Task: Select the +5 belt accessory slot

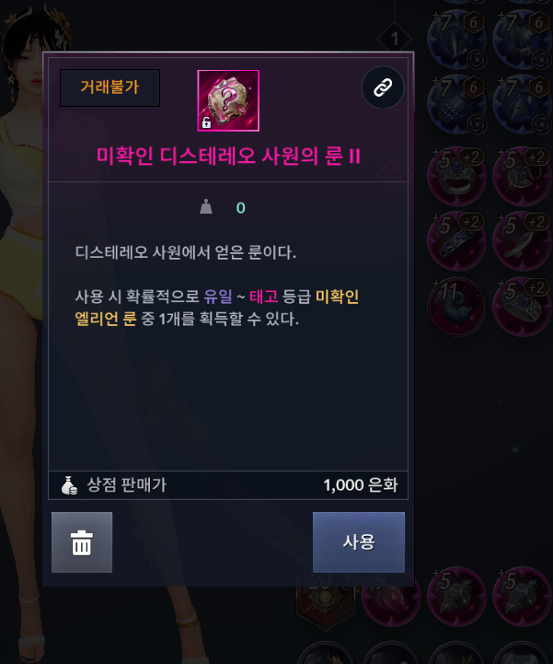Action: click(x=457, y=241)
